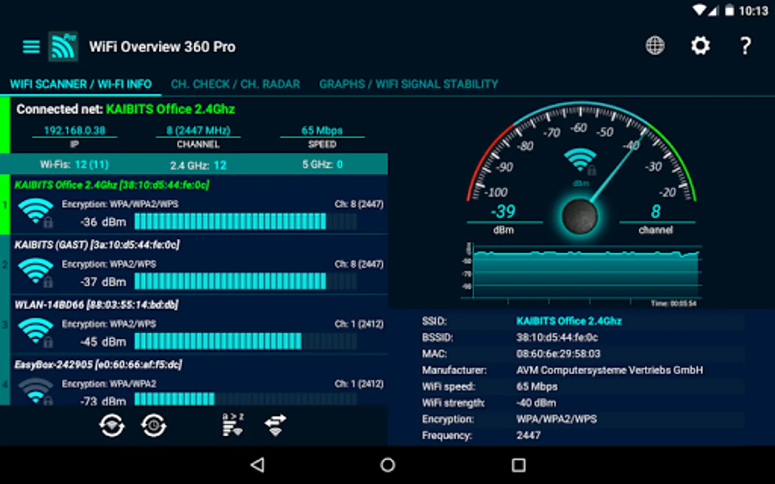Screen dimensions: 775x484
Task: Tap Connected net: KAIBITS Office 2.4Ghz header
Action: tap(125, 109)
